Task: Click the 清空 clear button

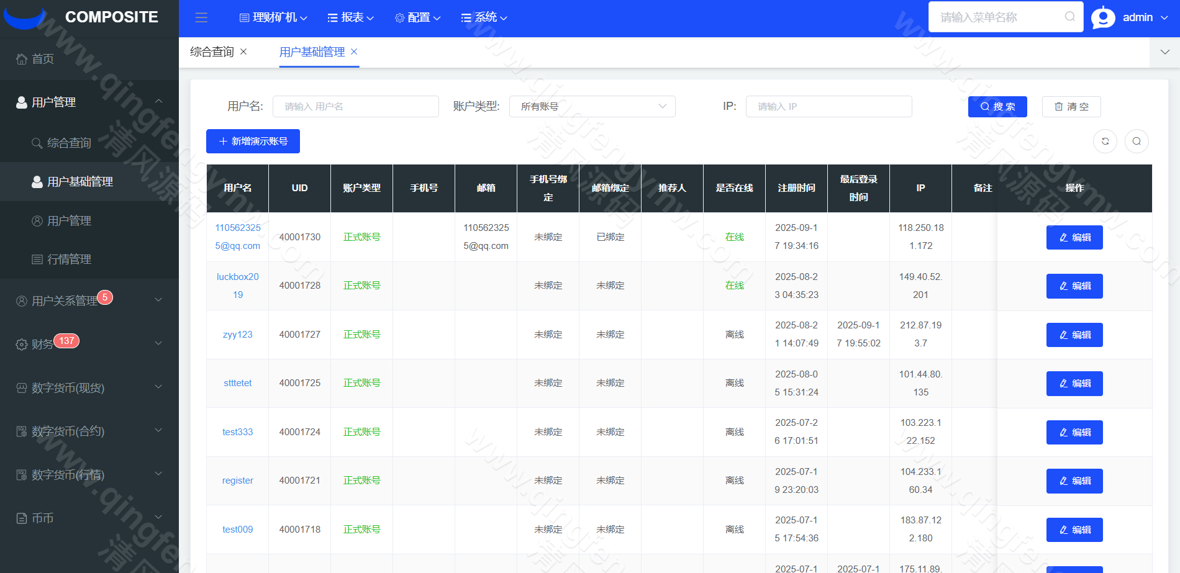Action: [1071, 106]
